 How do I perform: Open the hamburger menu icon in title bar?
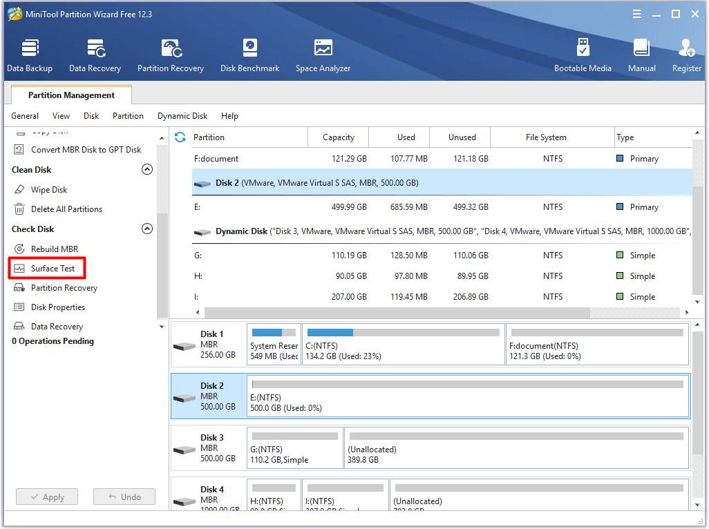pyautogui.click(x=636, y=14)
